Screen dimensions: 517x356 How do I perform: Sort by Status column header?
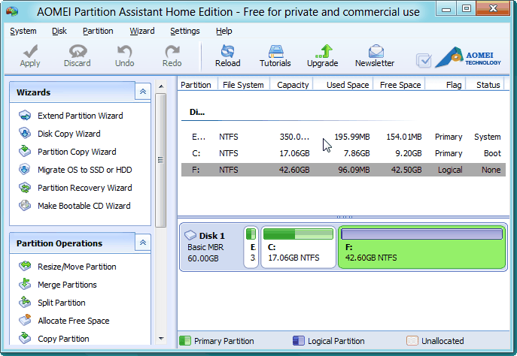point(485,85)
